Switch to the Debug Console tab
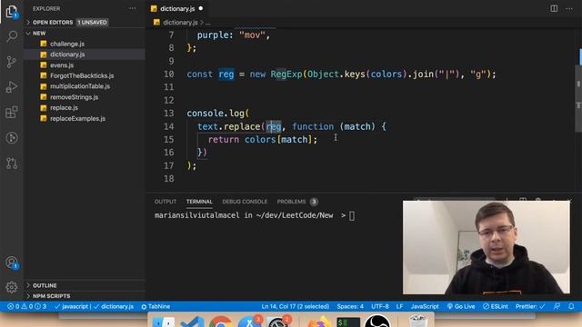 pos(245,202)
